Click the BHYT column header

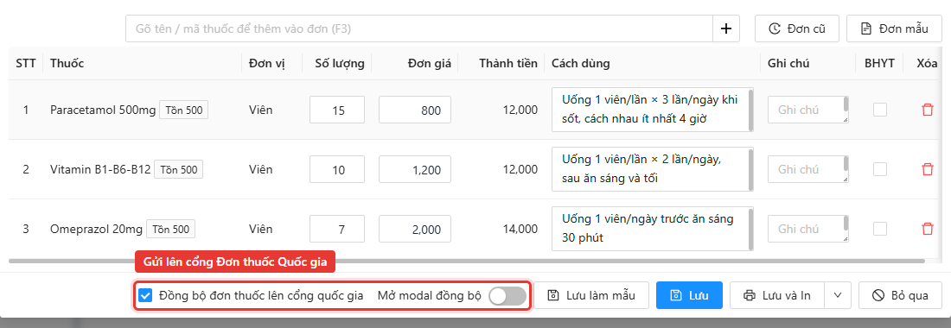(879, 64)
